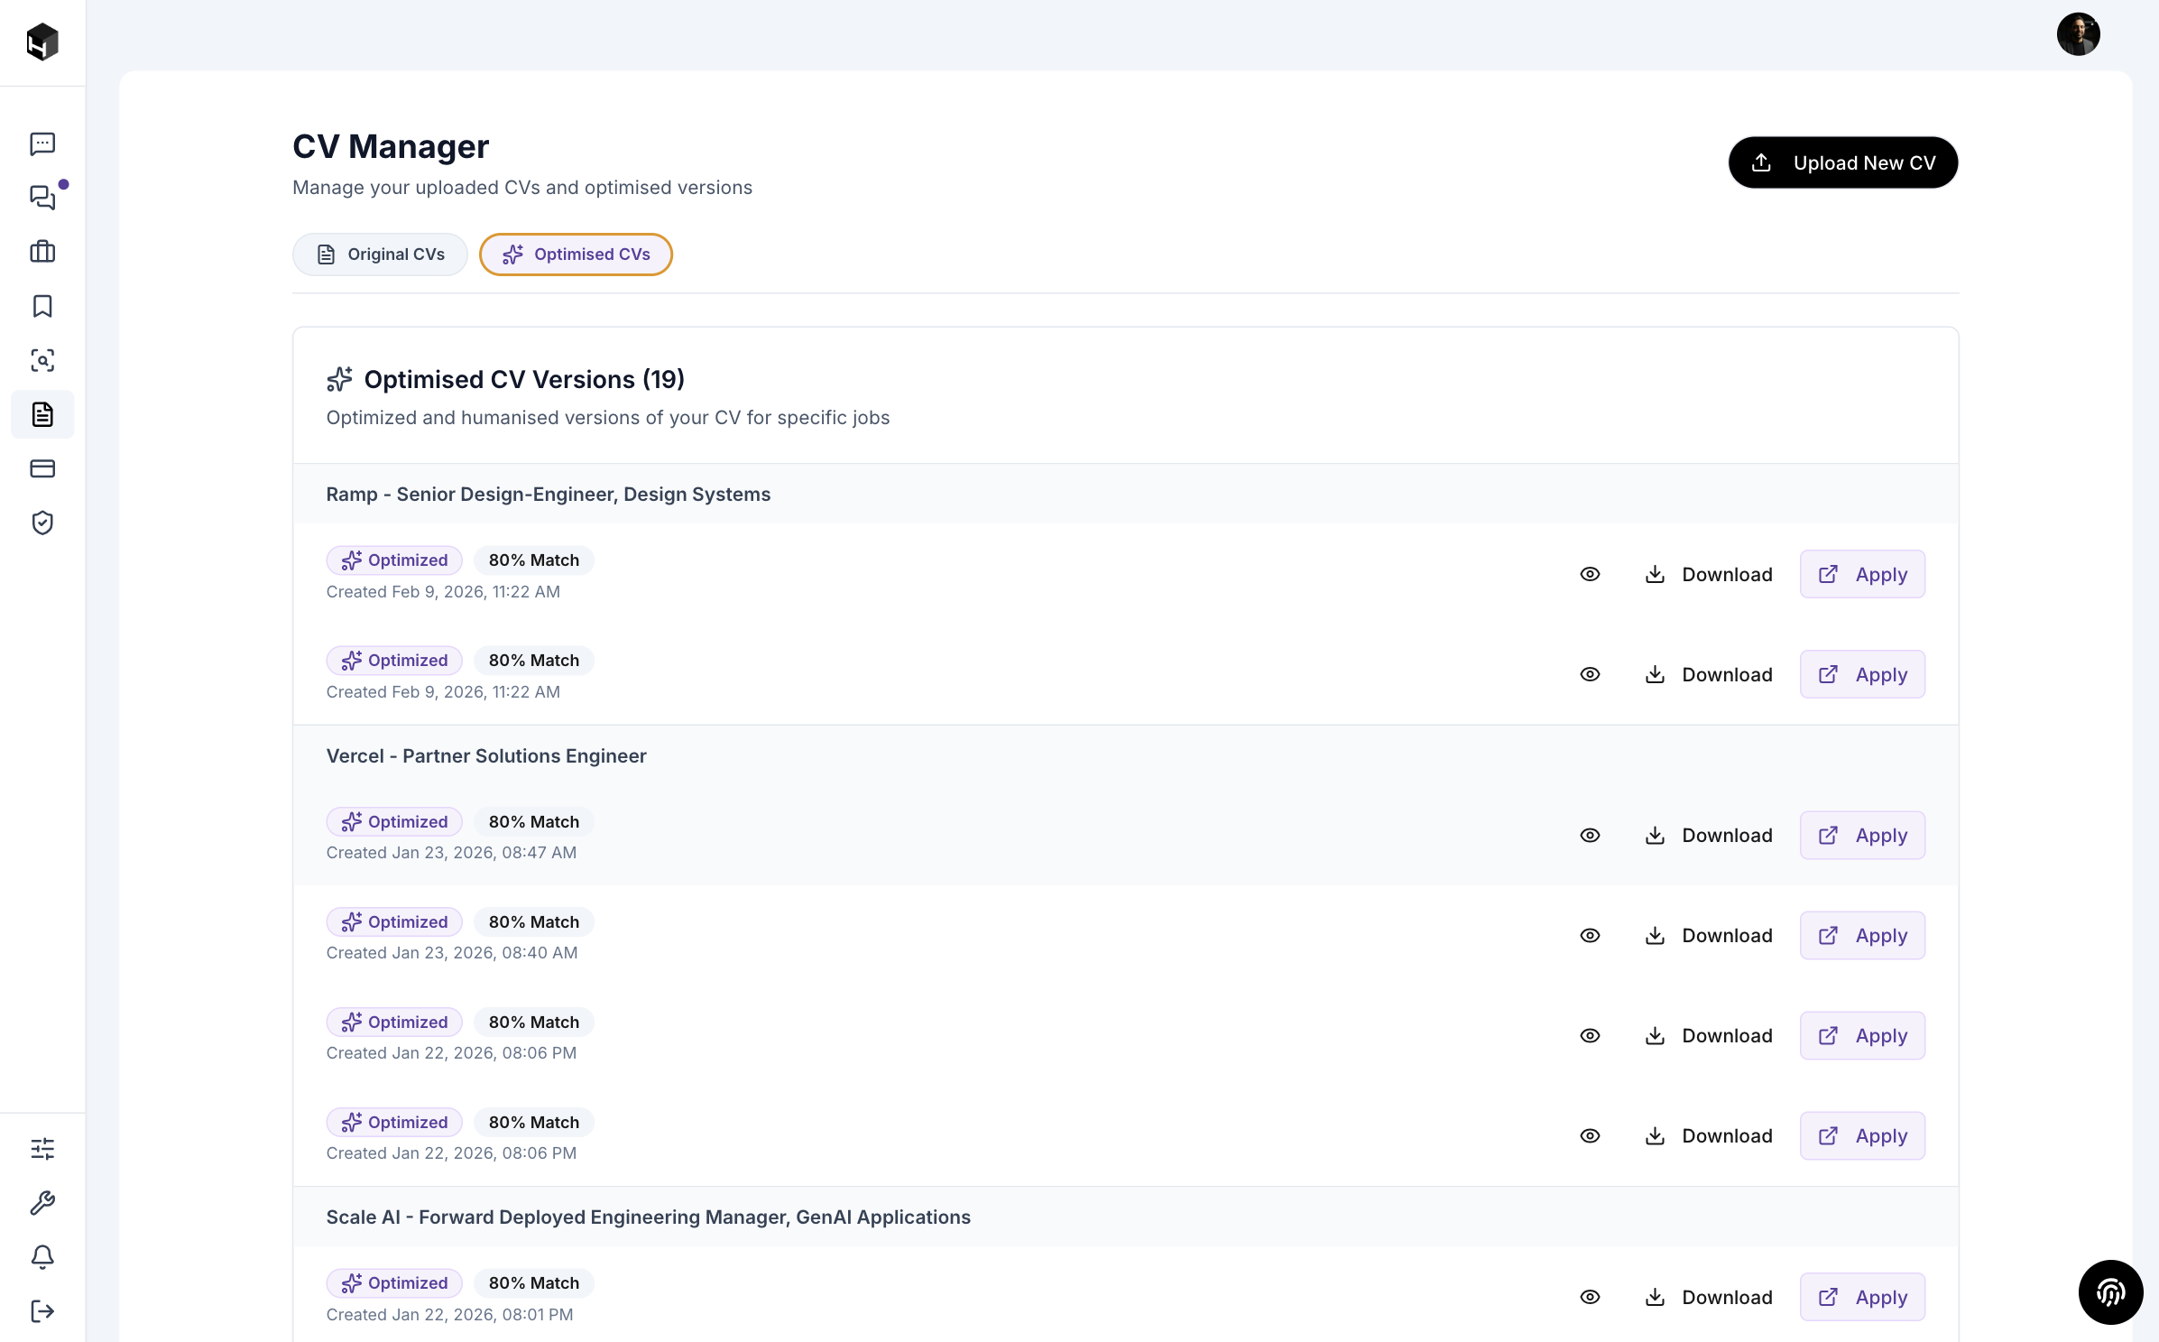Open the chat icon in sidebar
This screenshot has height=1342, width=2159.
tap(42, 143)
